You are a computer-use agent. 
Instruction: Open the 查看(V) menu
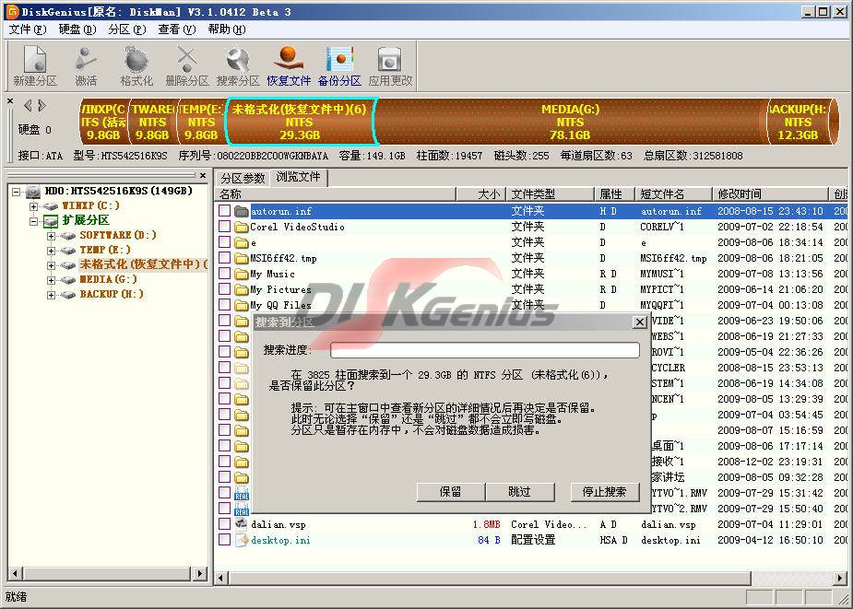[x=177, y=29]
